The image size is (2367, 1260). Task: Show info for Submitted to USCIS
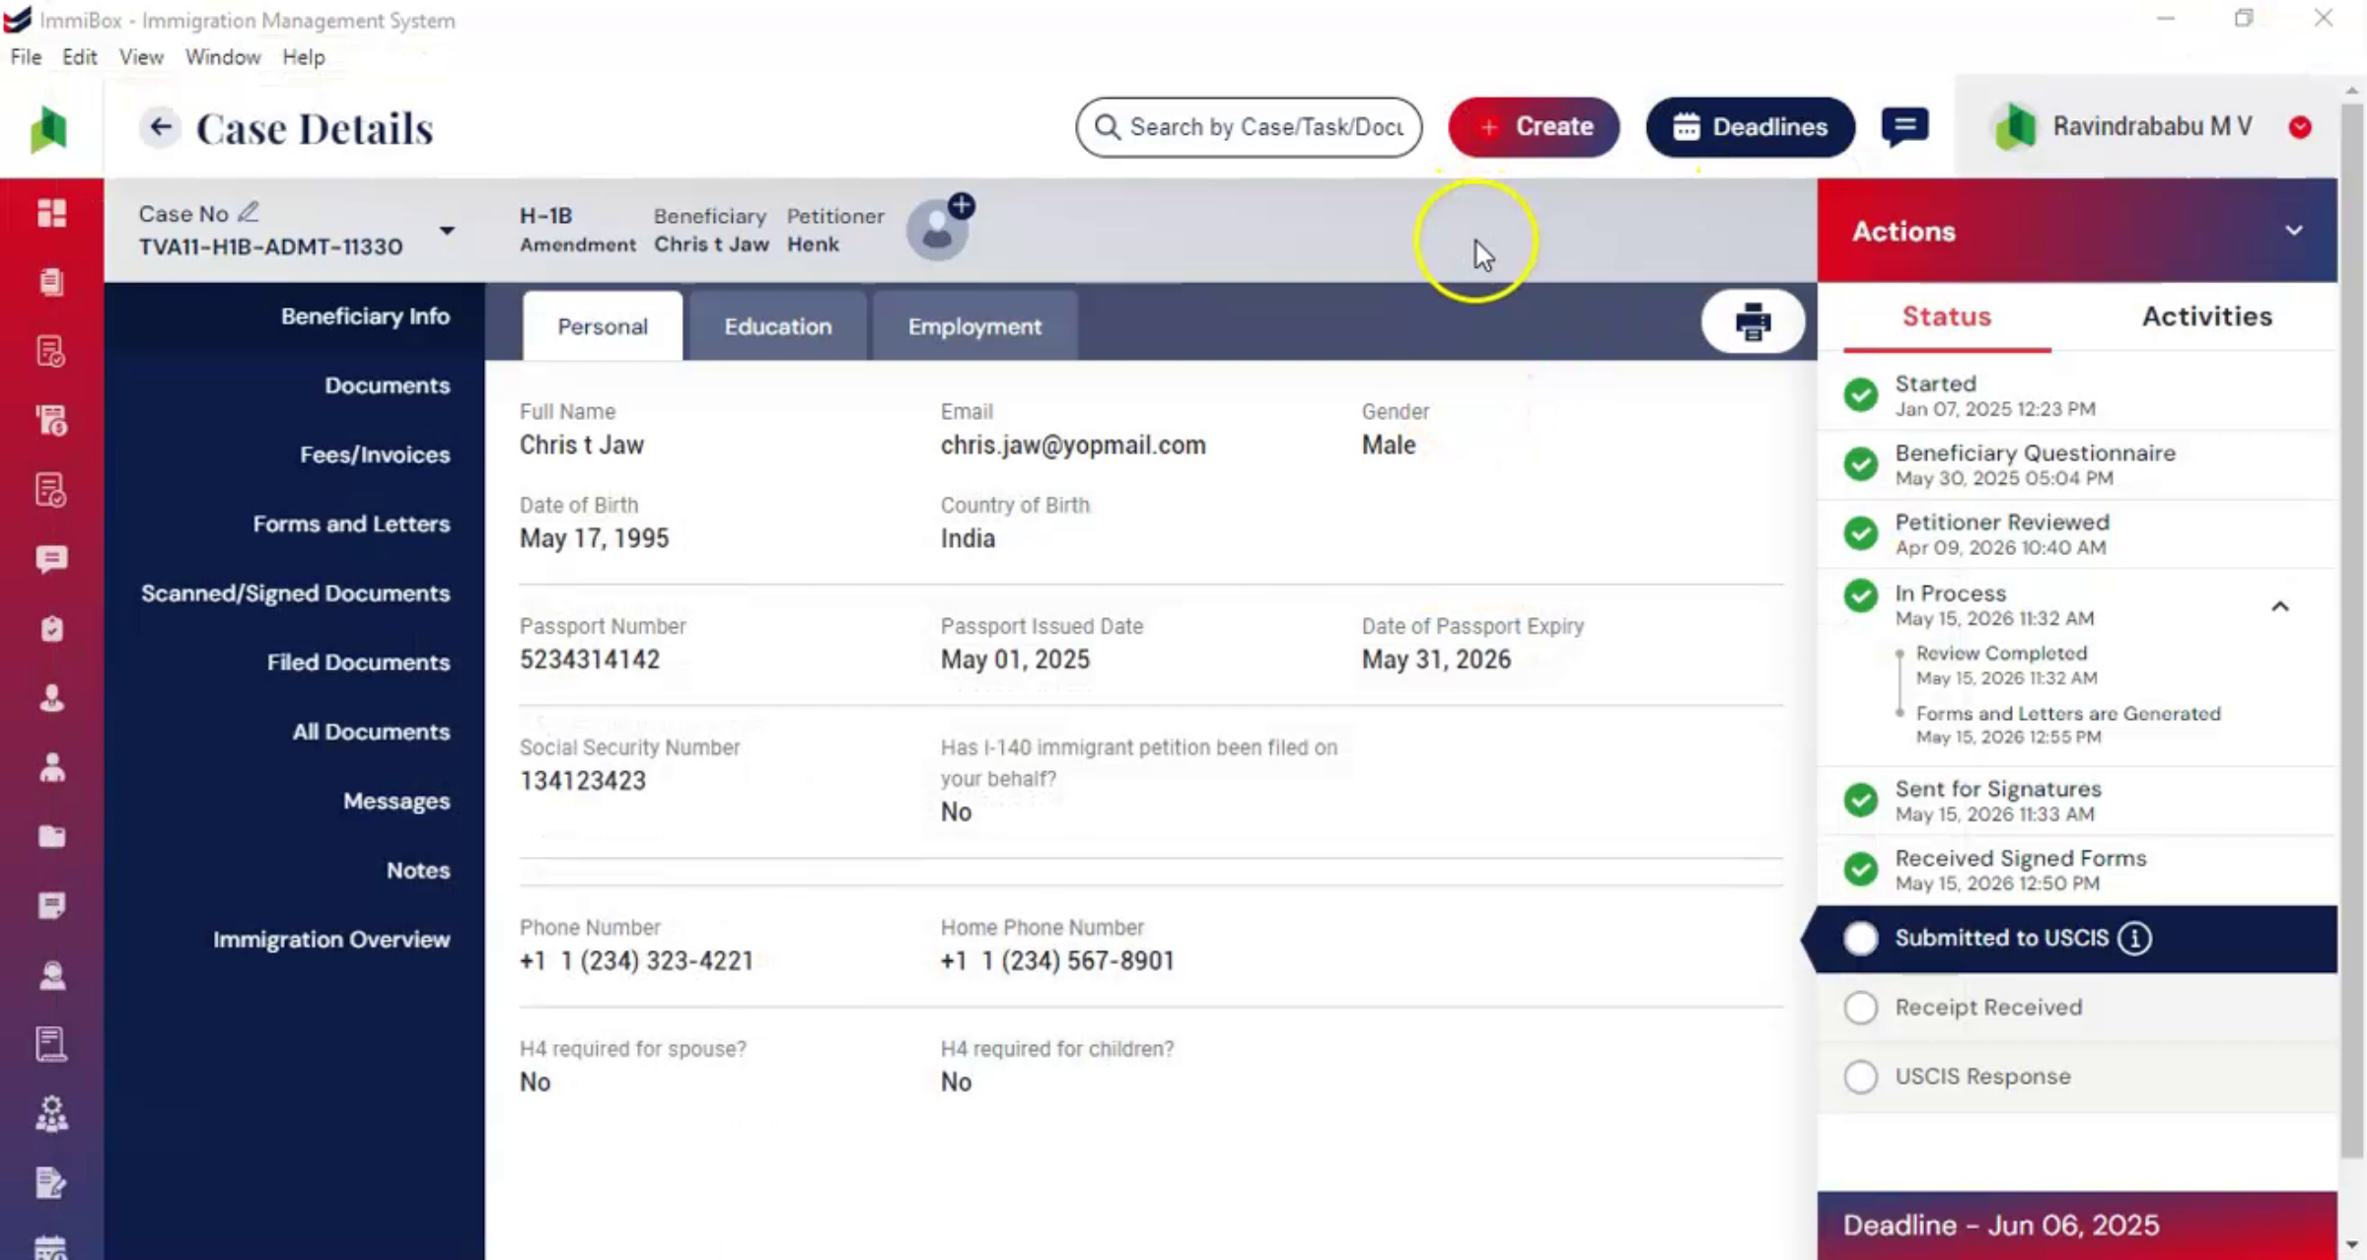[2135, 938]
